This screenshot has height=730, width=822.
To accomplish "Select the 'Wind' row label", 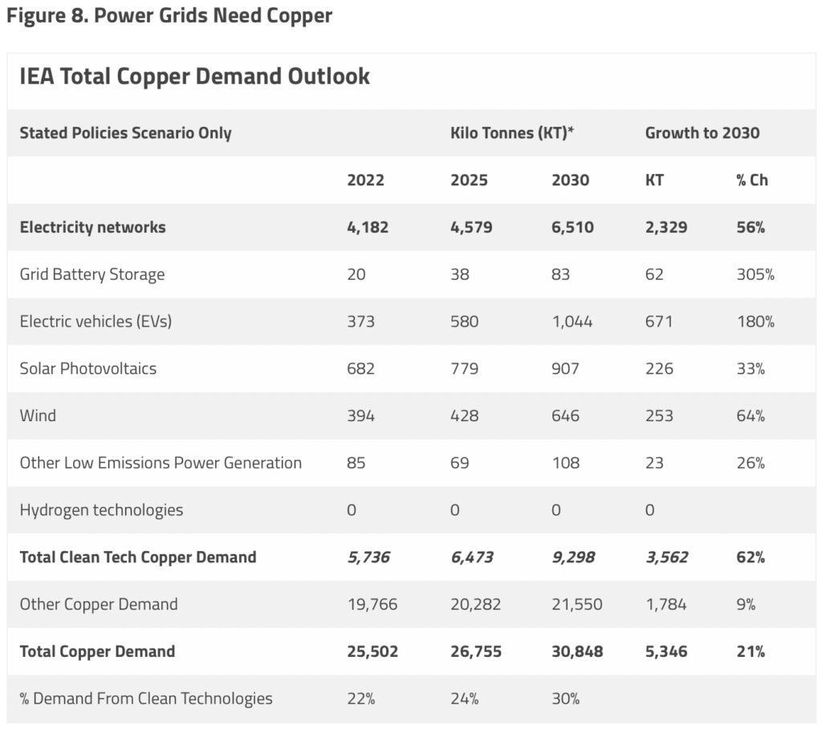I will [x=38, y=416].
